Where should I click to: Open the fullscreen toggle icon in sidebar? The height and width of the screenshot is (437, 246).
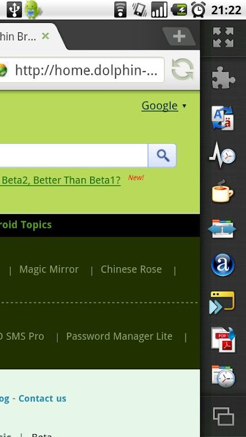click(x=223, y=37)
